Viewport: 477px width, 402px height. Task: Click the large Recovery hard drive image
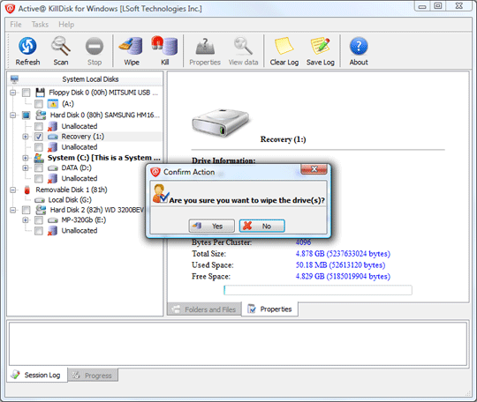[221, 123]
